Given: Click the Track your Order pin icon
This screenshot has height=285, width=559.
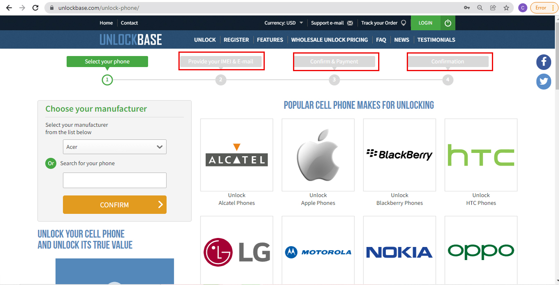Looking at the screenshot, I should [x=403, y=23].
